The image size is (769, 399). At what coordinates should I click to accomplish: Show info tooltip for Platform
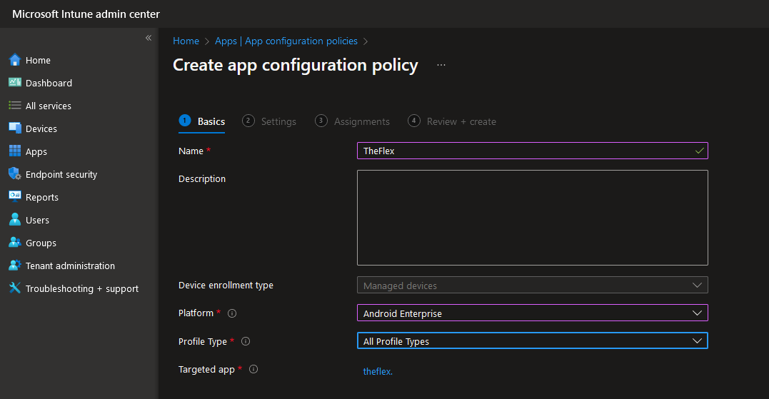pyautogui.click(x=232, y=313)
